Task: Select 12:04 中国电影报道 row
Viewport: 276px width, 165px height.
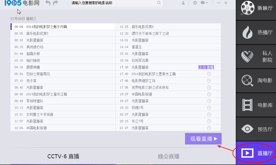Action: tap(63, 128)
